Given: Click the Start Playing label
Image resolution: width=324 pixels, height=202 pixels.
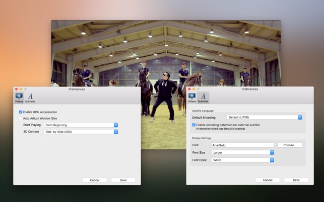Looking at the screenshot, I should coord(32,125).
